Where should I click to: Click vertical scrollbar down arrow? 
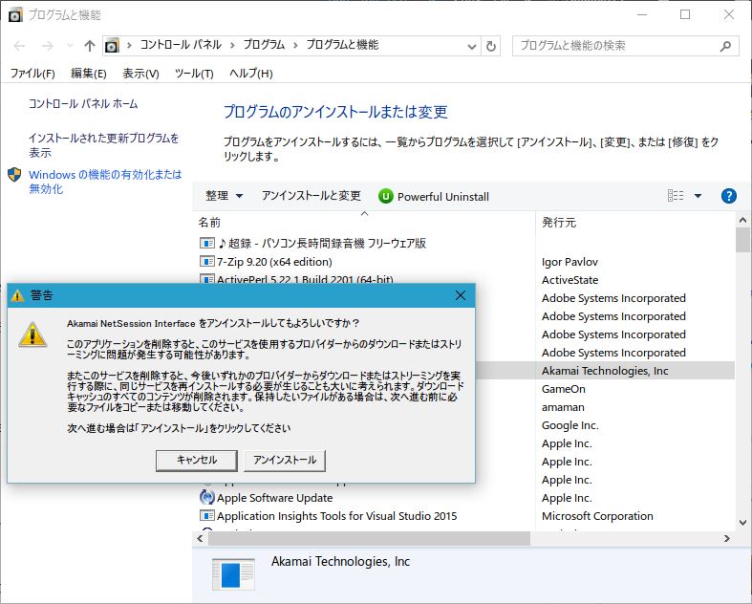click(x=742, y=523)
